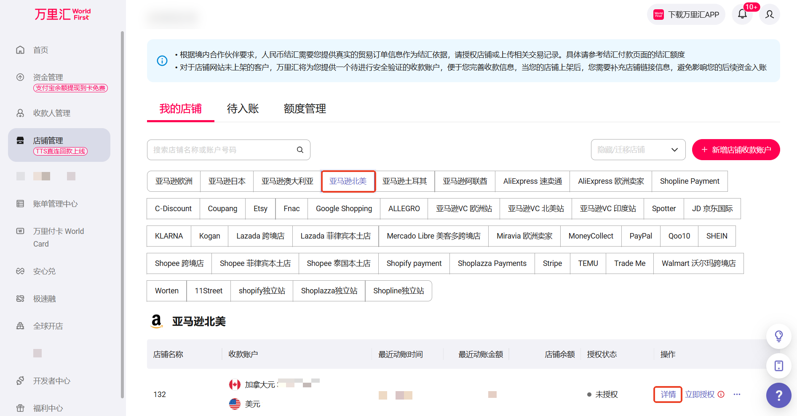Open 账单管理中心 in the sidebar
This screenshot has width=797, height=416.
55,204
